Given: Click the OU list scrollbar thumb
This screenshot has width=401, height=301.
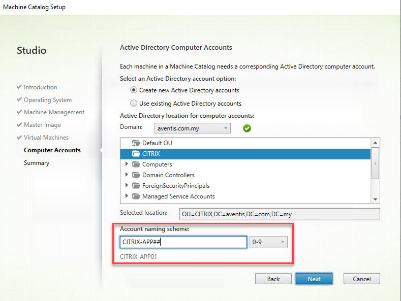Looking at the screenshot, I should 375,163.
